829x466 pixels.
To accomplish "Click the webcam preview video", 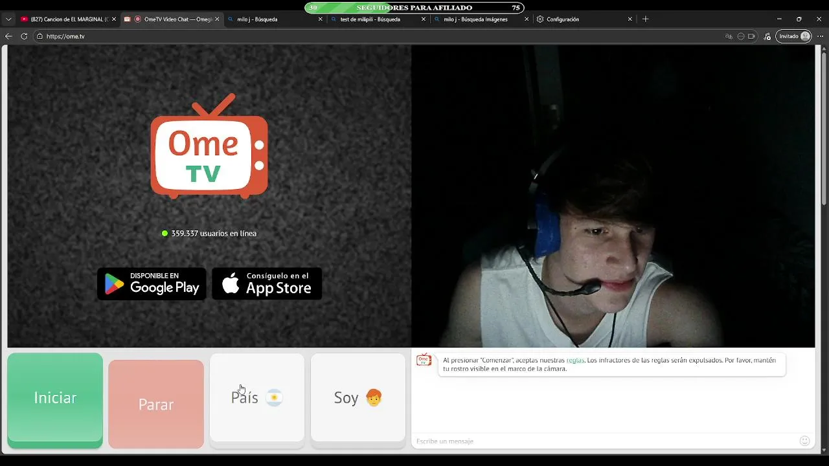I will pos(613,196).
